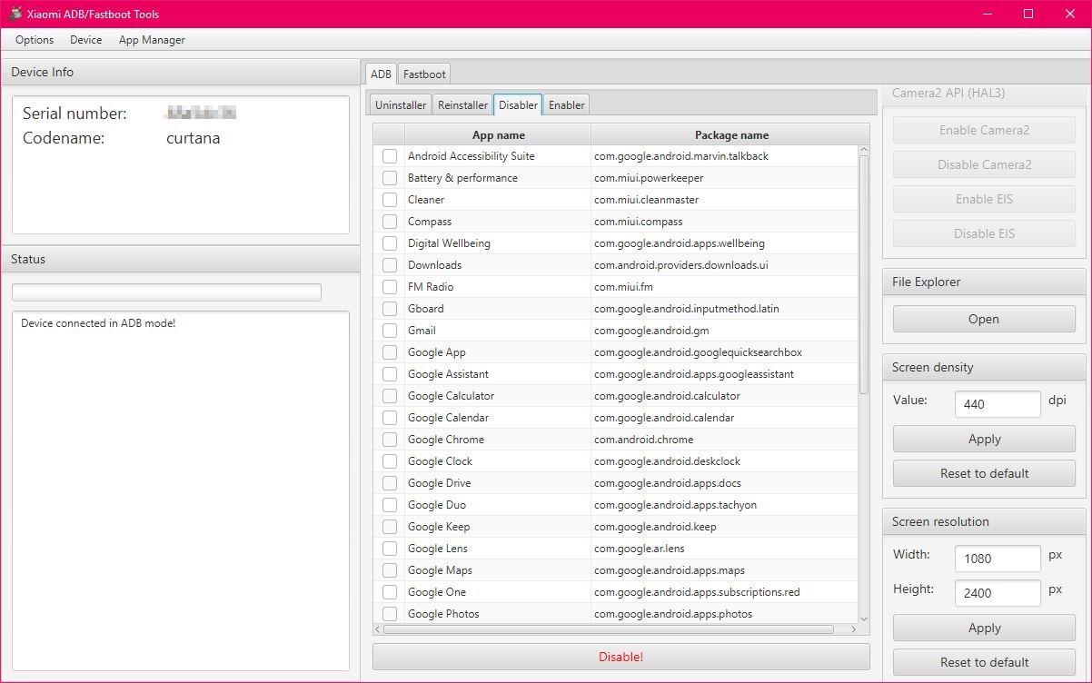Toggle the Compass checkbox
The height and width of the screenshot is (683, 1092).
pos(390,222)
